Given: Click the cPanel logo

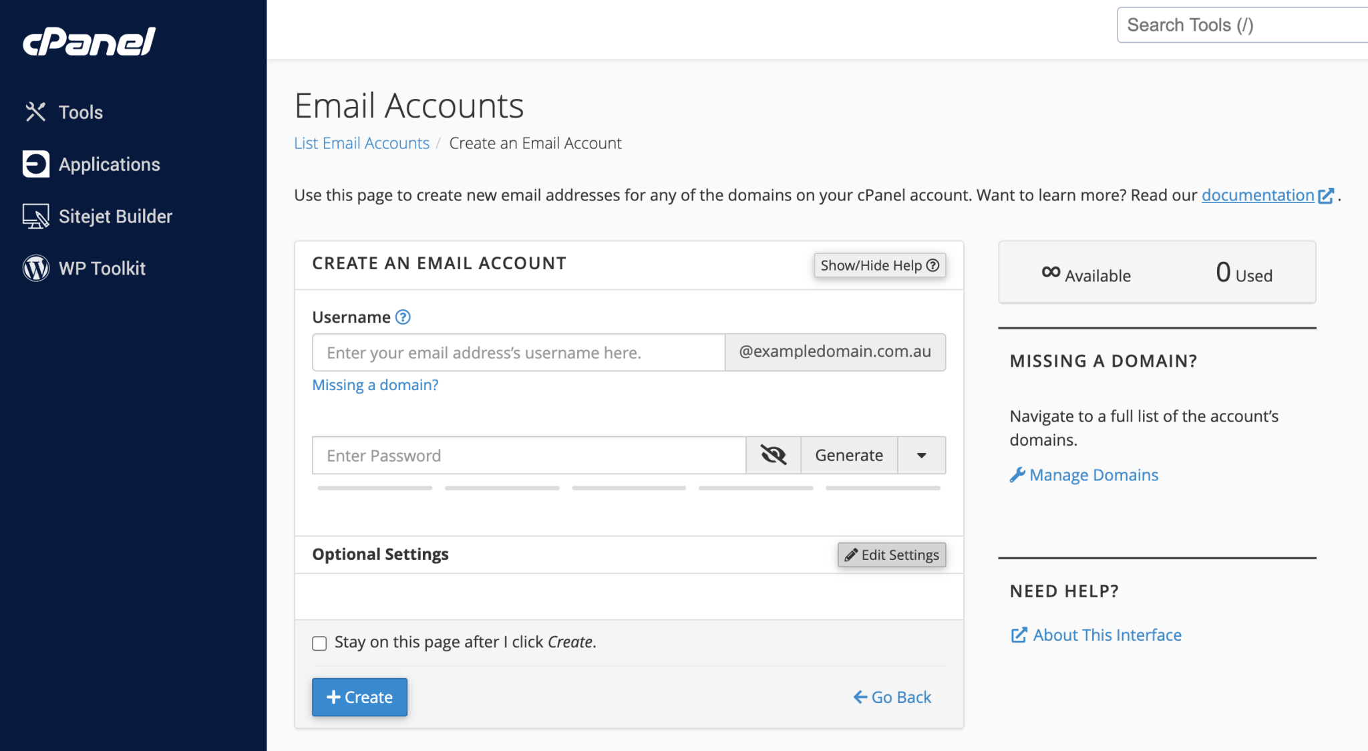Looking at the screenshot, I should pos(89,41).
